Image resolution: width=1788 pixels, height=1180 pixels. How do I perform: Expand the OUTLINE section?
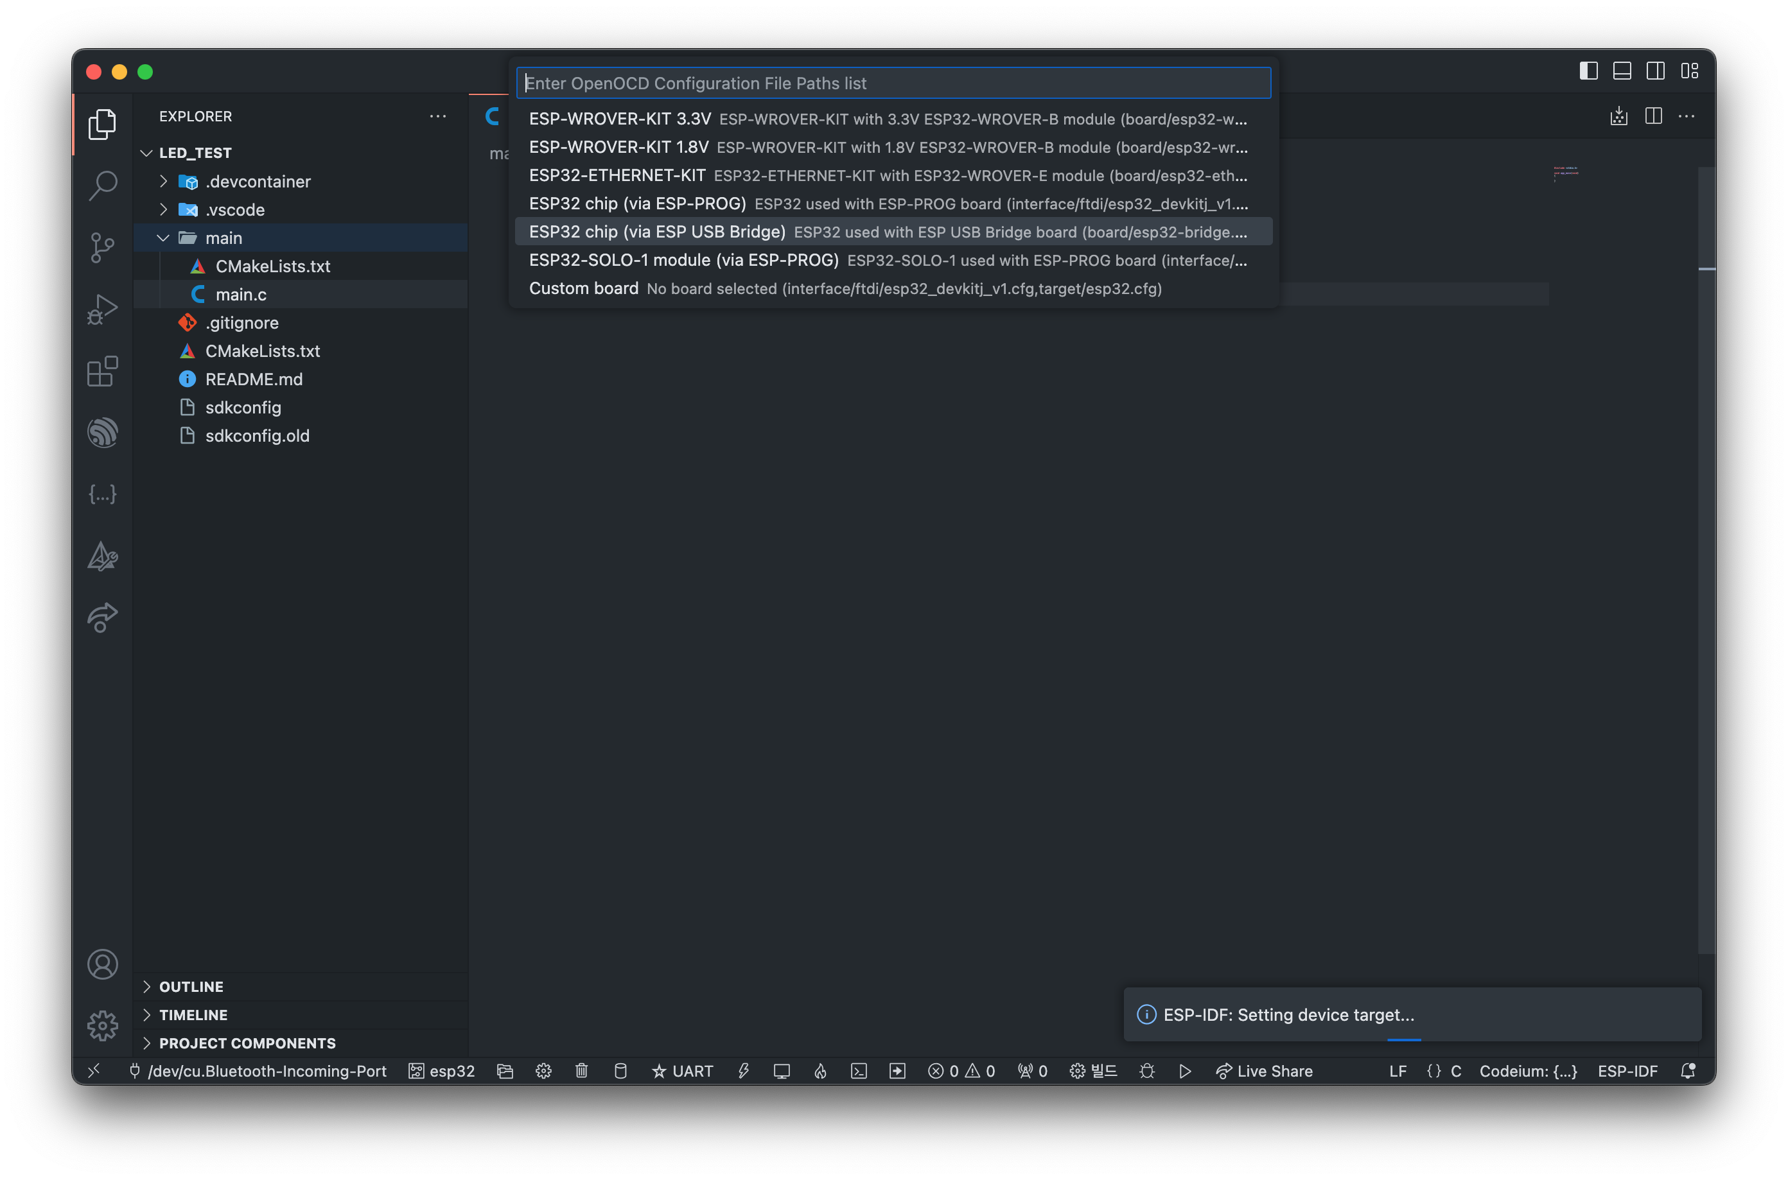click(191, 987)
